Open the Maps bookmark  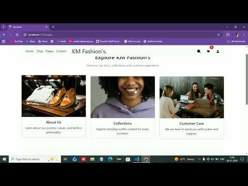tap(30, 41)
